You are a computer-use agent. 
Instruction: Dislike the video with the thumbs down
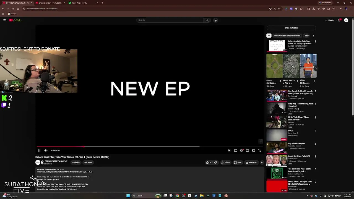215,163
